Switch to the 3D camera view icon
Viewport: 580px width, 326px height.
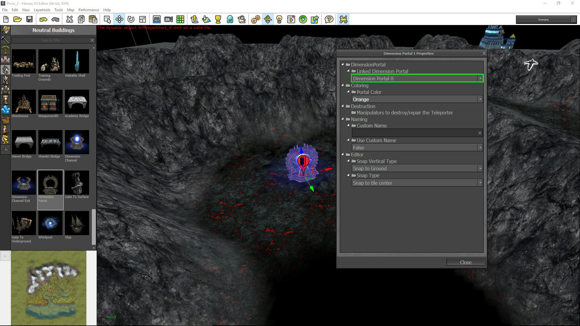coord(157,20)
